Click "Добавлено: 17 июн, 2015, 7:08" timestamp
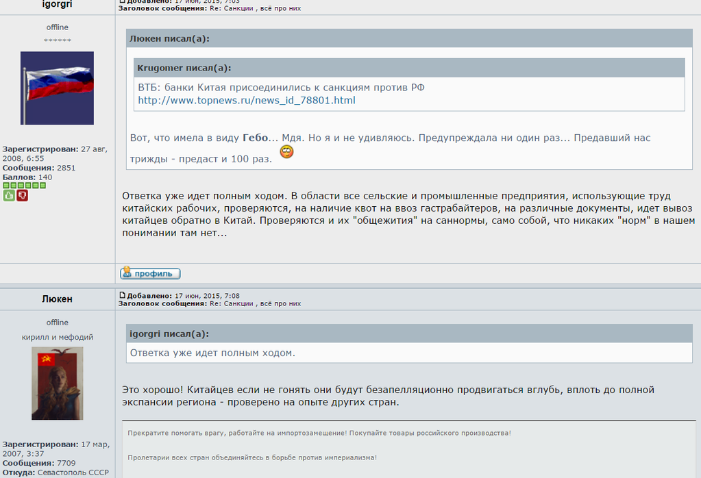This screenshot has width=701, height=478. (x=183, y=296)
